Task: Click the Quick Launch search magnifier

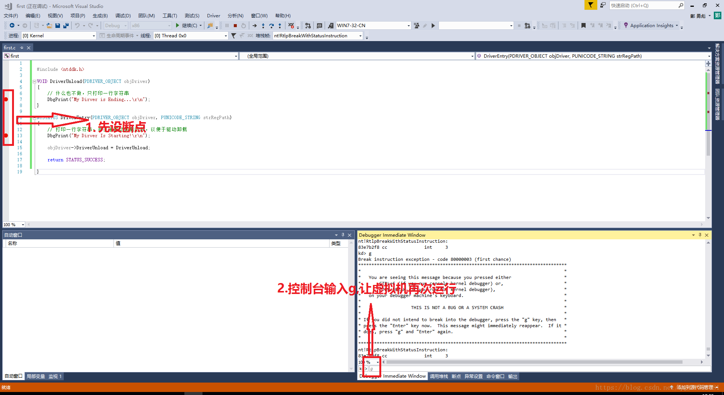Action: click(681, 5)
